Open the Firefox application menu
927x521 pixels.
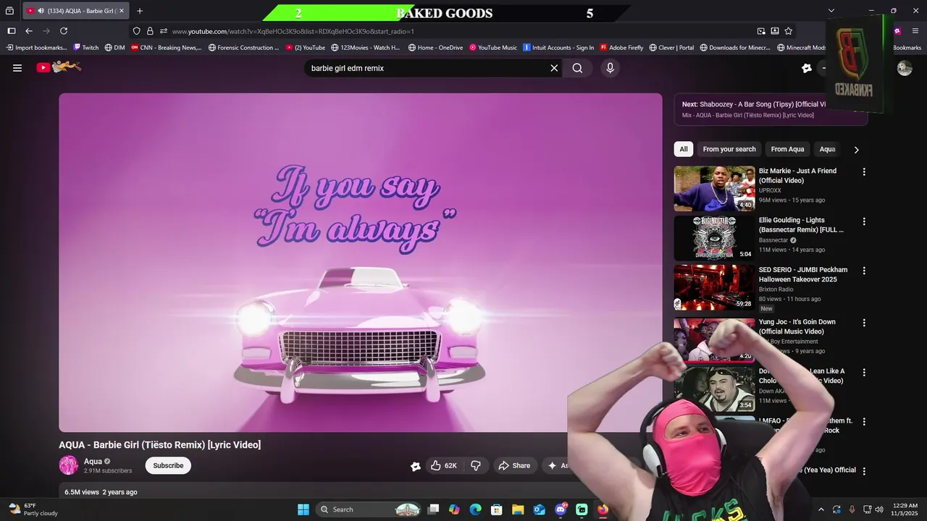(x=915, y=31)
